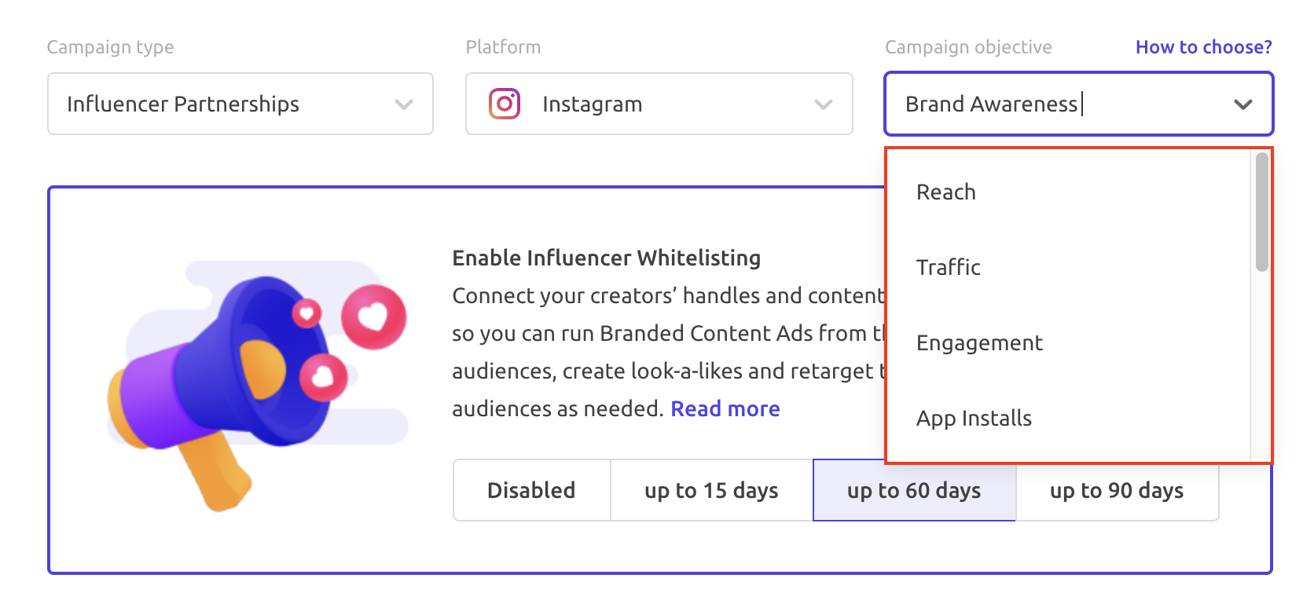
Task: Choose App Installs as the objective
Action: (1068, 419)
